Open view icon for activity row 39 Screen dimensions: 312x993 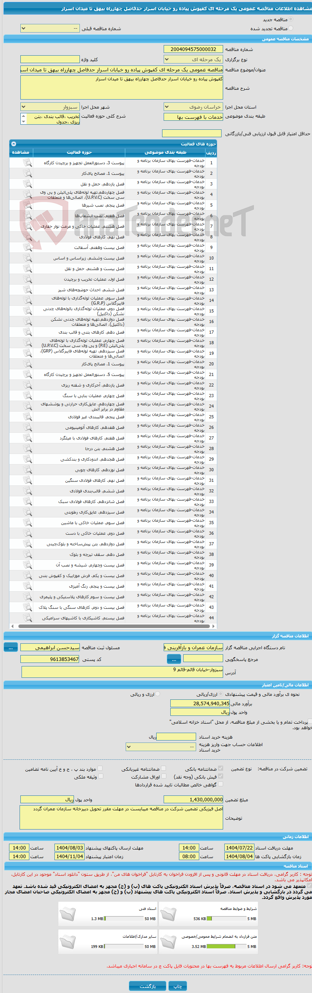click(27, 565)
